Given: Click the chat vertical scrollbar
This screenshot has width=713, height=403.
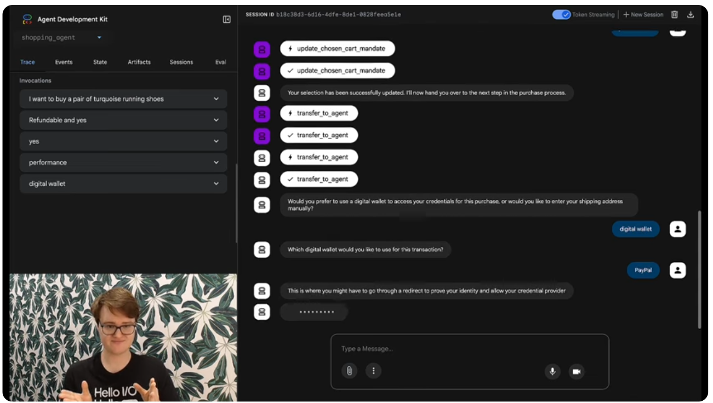Looking at the screenshot, I should (699, 268).
